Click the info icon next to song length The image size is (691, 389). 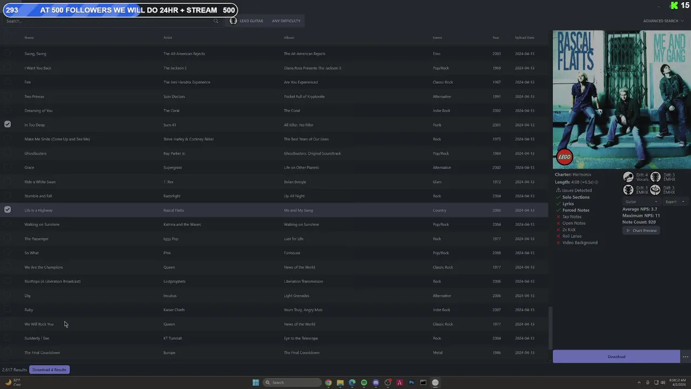pos(596,182)
